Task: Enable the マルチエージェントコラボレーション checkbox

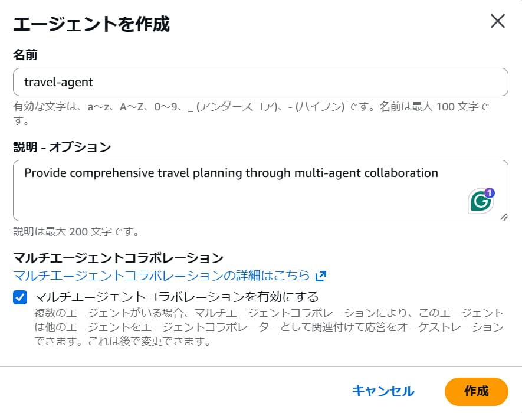Action: [x=21, y=297]
